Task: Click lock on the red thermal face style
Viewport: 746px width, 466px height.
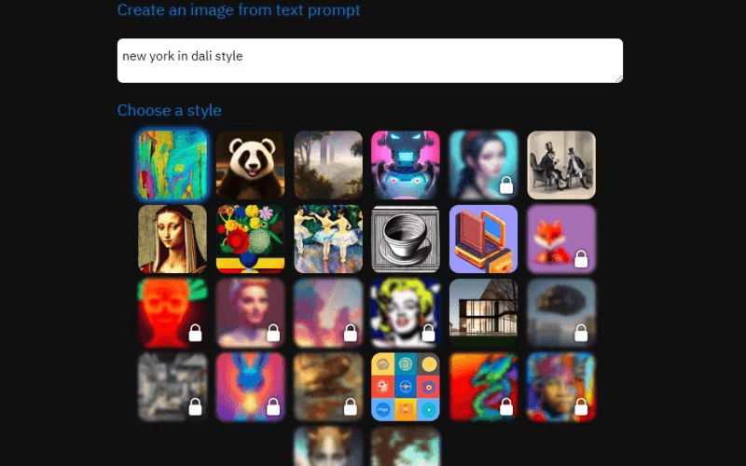Action: [195, 333]
